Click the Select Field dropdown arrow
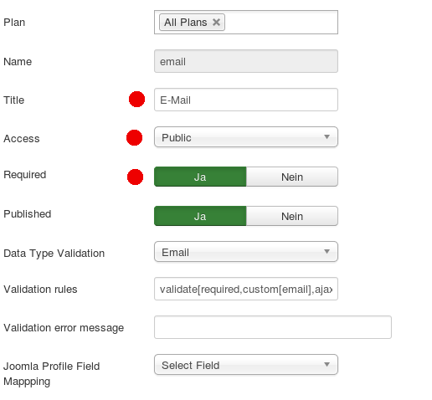The height and width of the screenshot is (400, 432). pyautogui.click(x=327, y=364)
